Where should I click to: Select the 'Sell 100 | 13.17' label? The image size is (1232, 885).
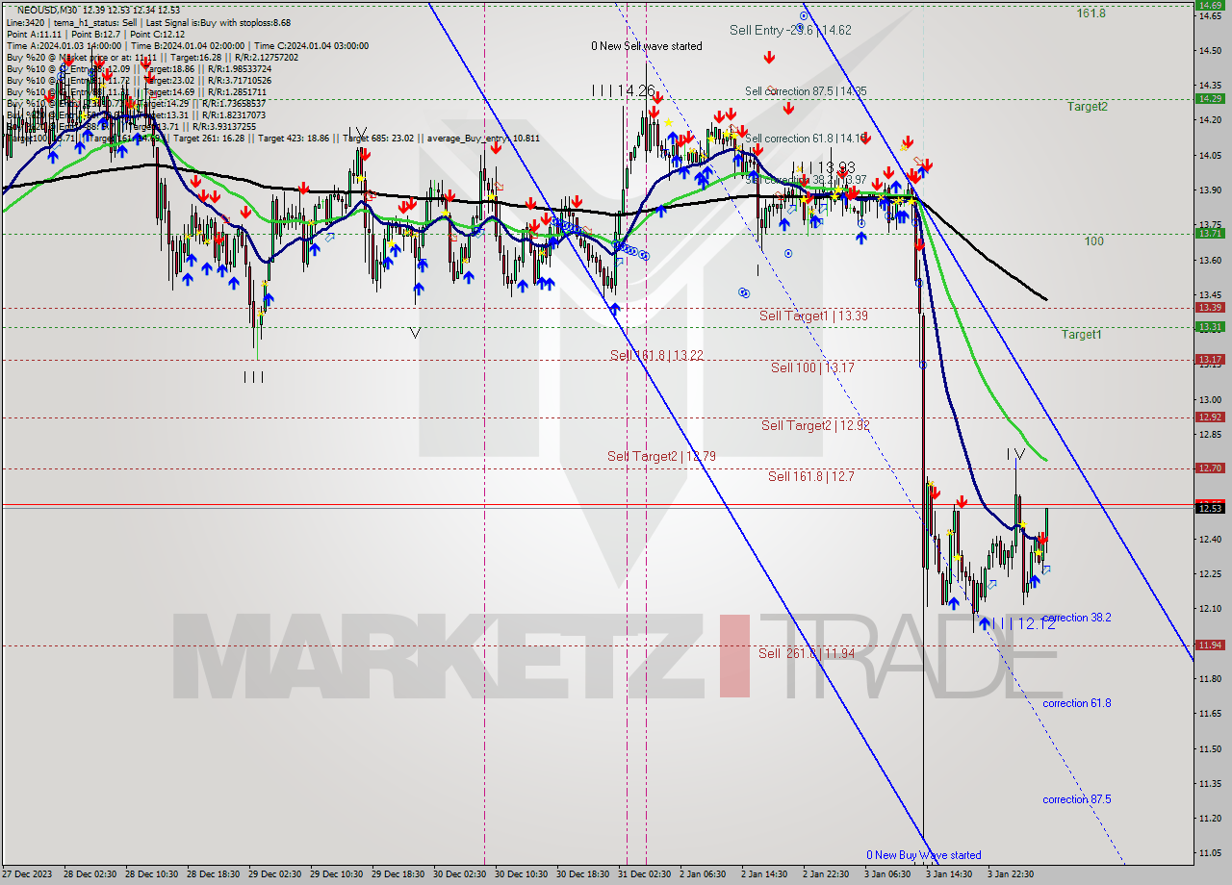point(812,367)
